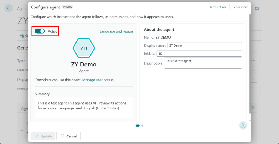Expand the dropdown chevron behind the dialog
This screenshot has height=144, width=279.
254,79
